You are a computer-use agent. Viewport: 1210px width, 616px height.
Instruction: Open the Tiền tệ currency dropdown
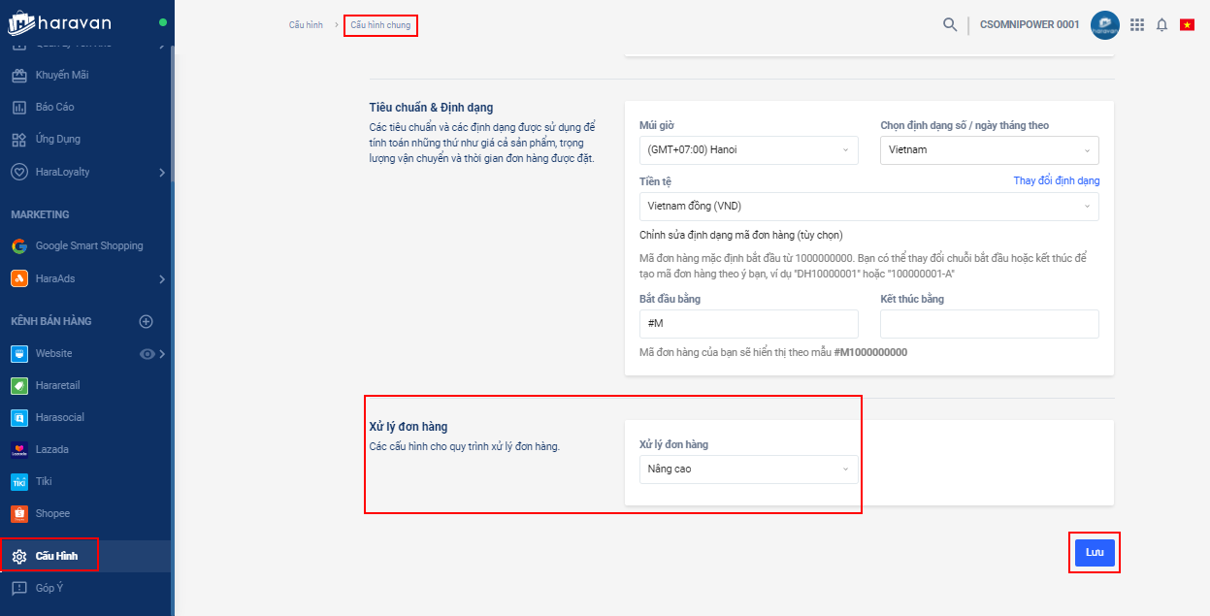(868, 207)
